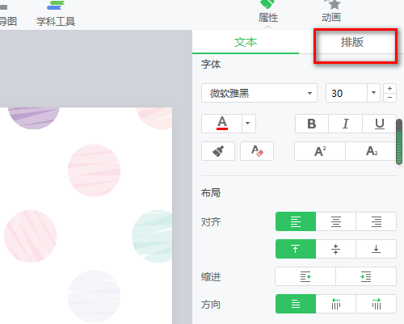
Task: Center align the text horizontally
Action: [x=336, y=221]
